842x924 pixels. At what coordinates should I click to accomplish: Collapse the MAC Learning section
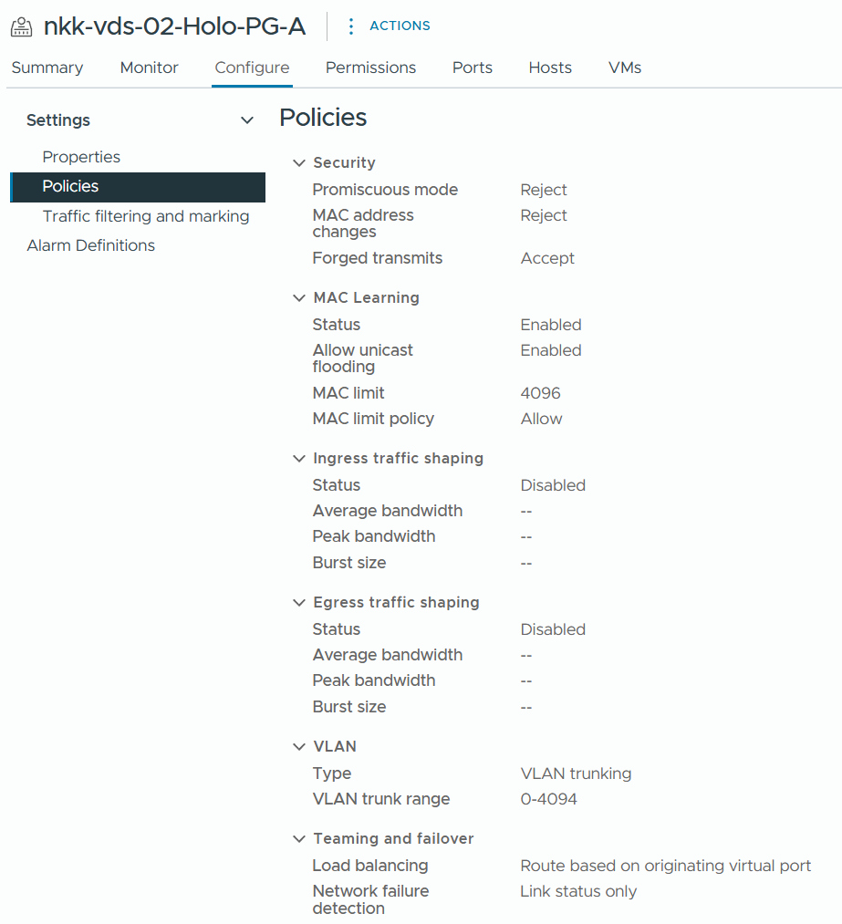(298, 298)
